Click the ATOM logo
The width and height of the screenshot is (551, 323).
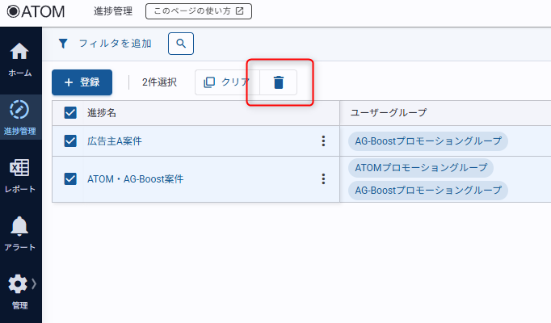[36, 11]
